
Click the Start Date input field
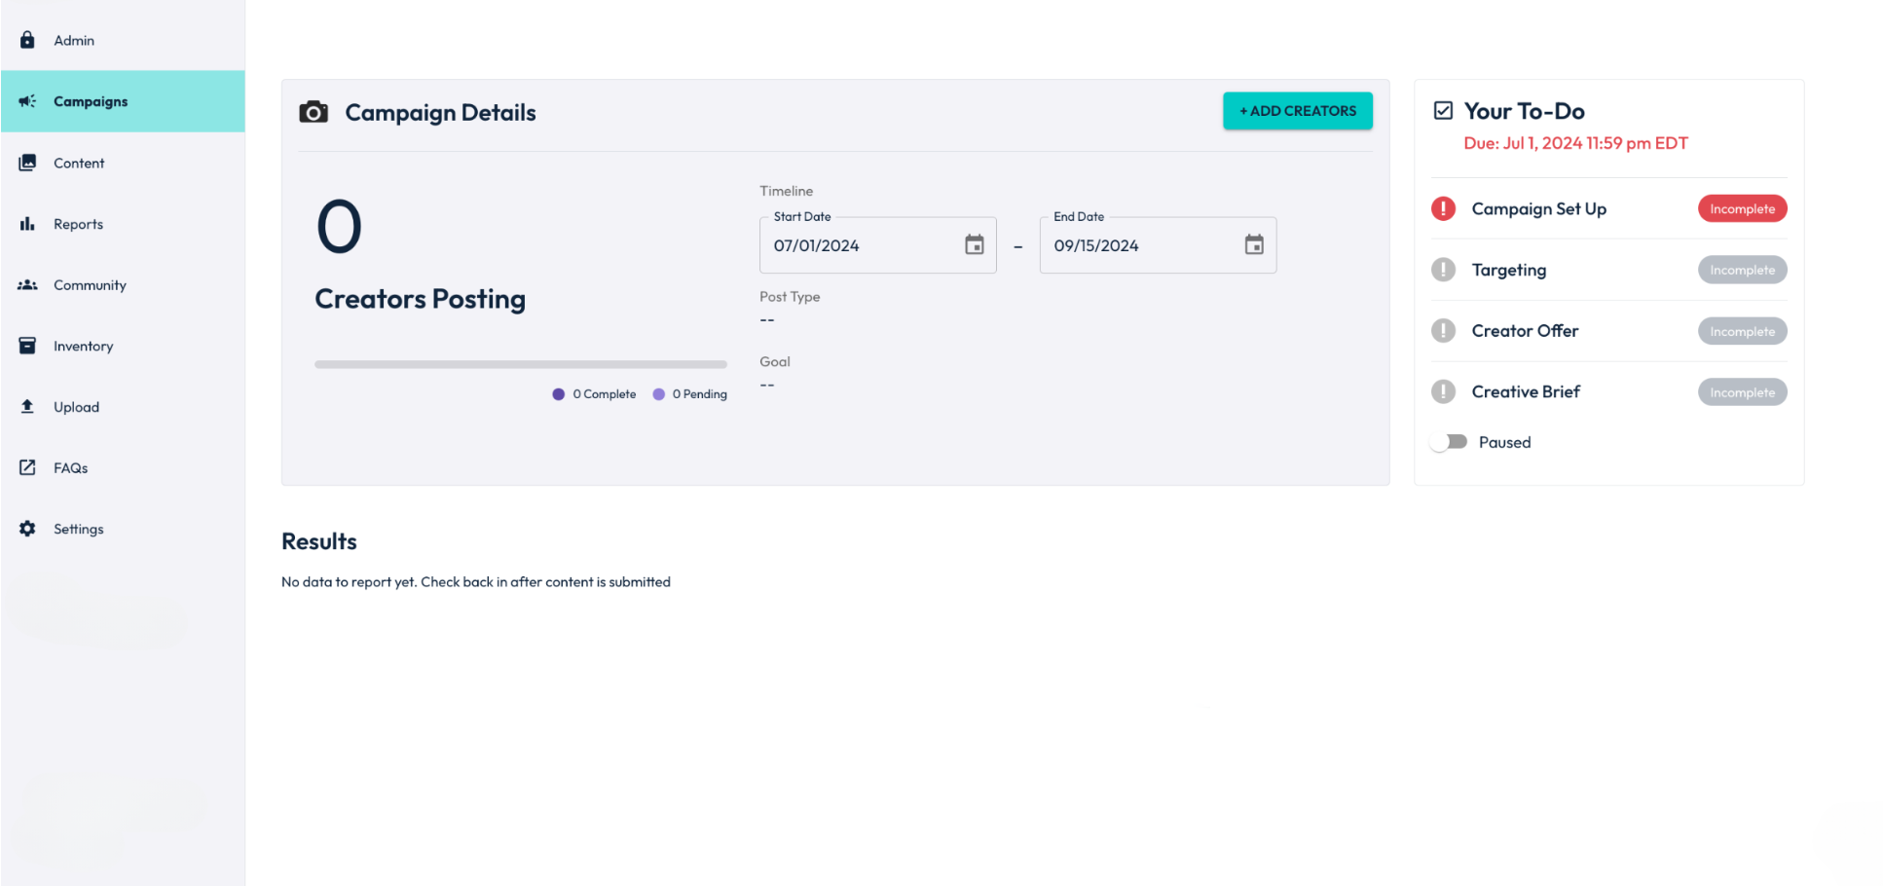(857, 246)
